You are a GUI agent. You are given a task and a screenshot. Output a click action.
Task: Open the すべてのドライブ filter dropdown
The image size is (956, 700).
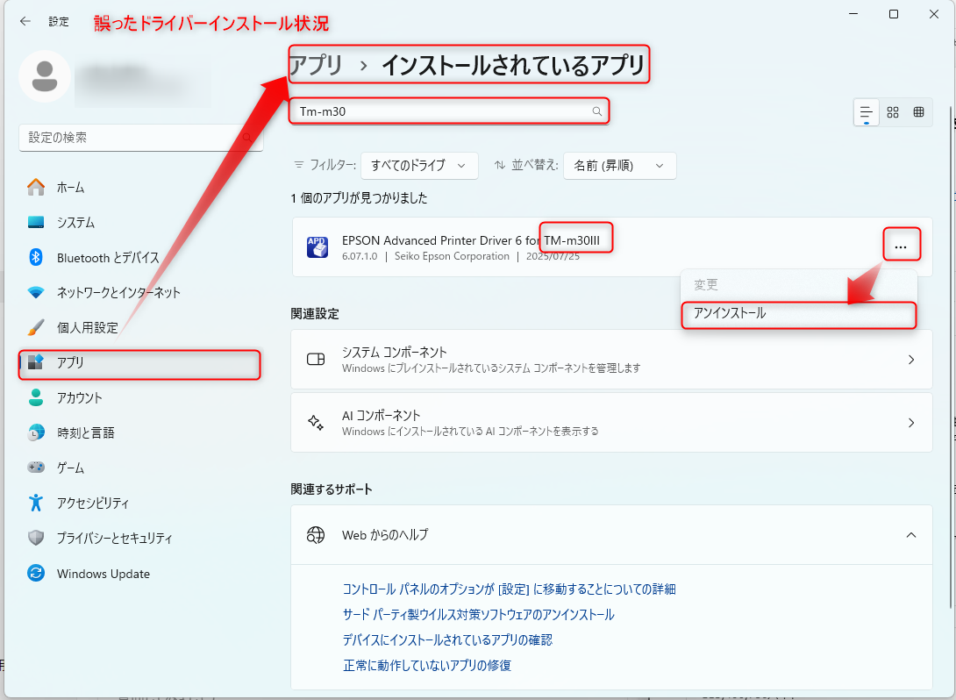coord(419,165)
